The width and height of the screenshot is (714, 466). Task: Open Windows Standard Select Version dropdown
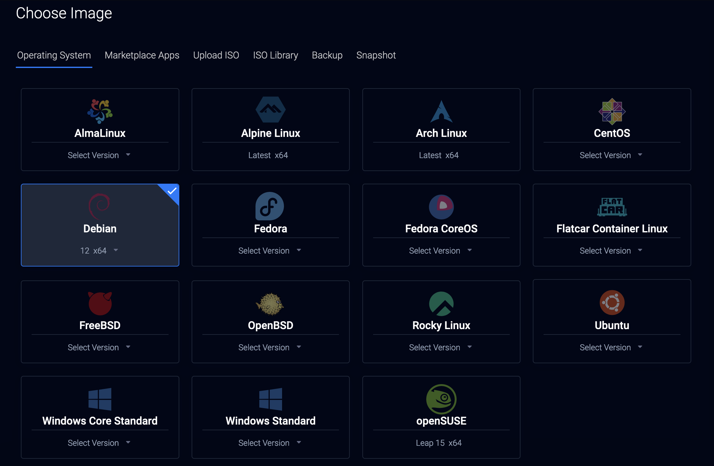(270, 443)
